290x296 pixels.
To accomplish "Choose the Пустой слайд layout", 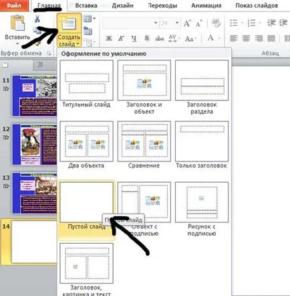I will click(86, 206).
